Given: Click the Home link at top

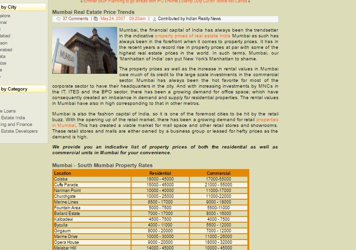Looking at the screenshot, I should [x=172, y=1].
